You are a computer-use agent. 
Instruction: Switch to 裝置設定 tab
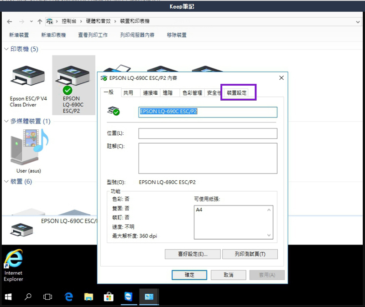tap(236, 93)
